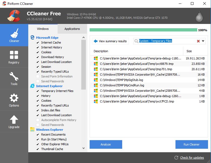Toggle Edge Cookies checkbox
Viewport: 211px width, 163px height.
(38, 52)
